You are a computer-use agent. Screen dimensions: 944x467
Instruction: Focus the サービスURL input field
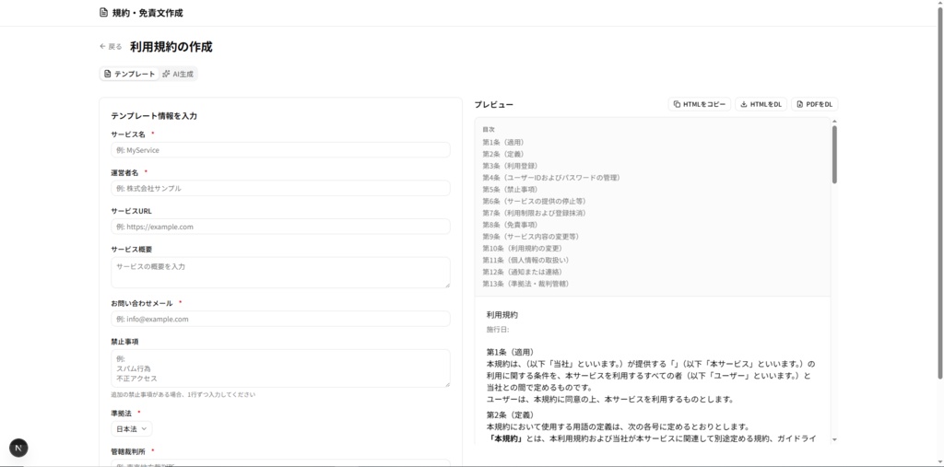click(280, 227)
